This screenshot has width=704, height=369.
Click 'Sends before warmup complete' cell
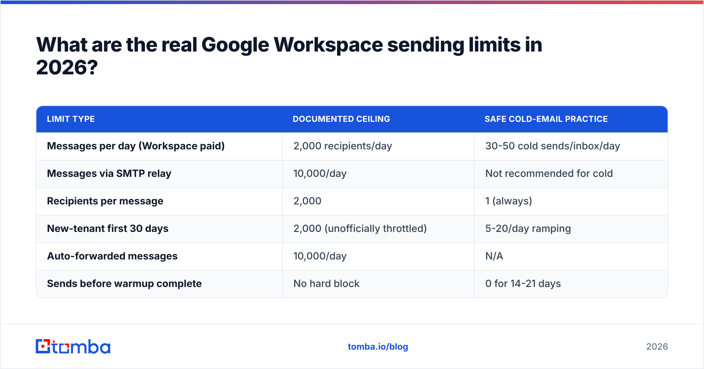tap(159, 284)
